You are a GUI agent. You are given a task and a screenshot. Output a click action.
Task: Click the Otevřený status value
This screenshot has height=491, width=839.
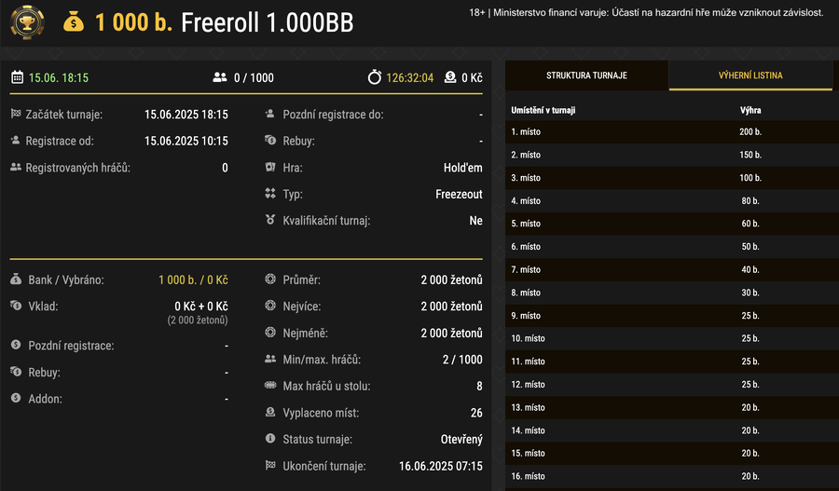461,439
